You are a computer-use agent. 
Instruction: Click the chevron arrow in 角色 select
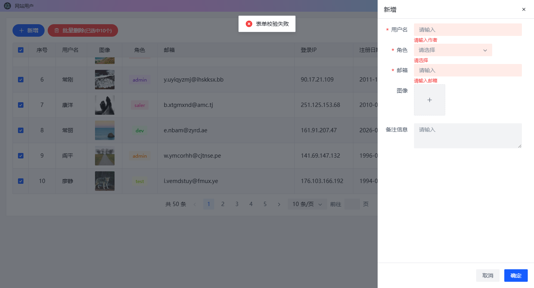tap(485, 50)
